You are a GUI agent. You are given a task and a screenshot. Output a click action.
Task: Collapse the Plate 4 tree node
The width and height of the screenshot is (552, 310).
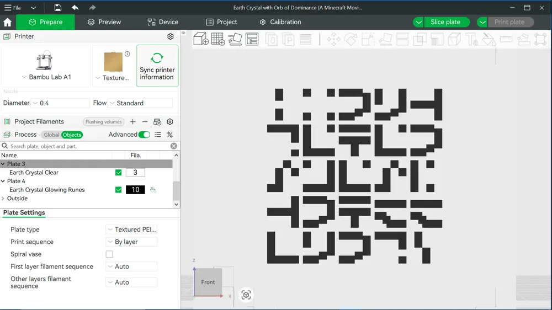click(3, 181)
